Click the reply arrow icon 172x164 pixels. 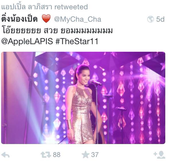point(5,155)
